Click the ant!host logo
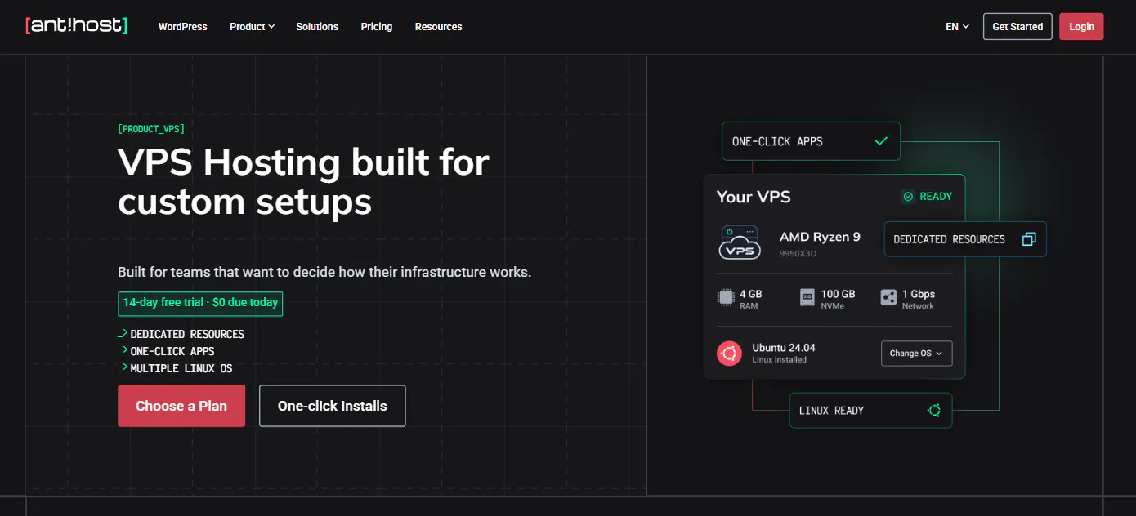 click(76, 25)
